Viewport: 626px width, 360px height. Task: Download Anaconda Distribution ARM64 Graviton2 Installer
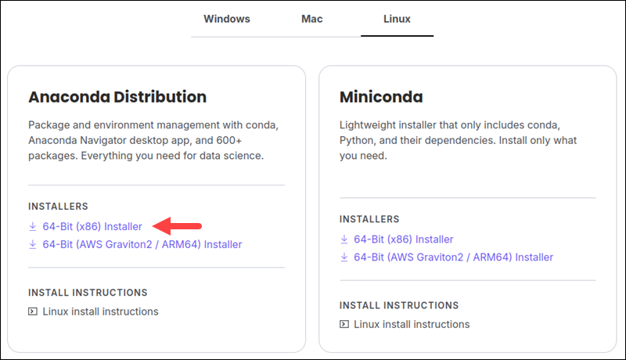click(142, 244)
